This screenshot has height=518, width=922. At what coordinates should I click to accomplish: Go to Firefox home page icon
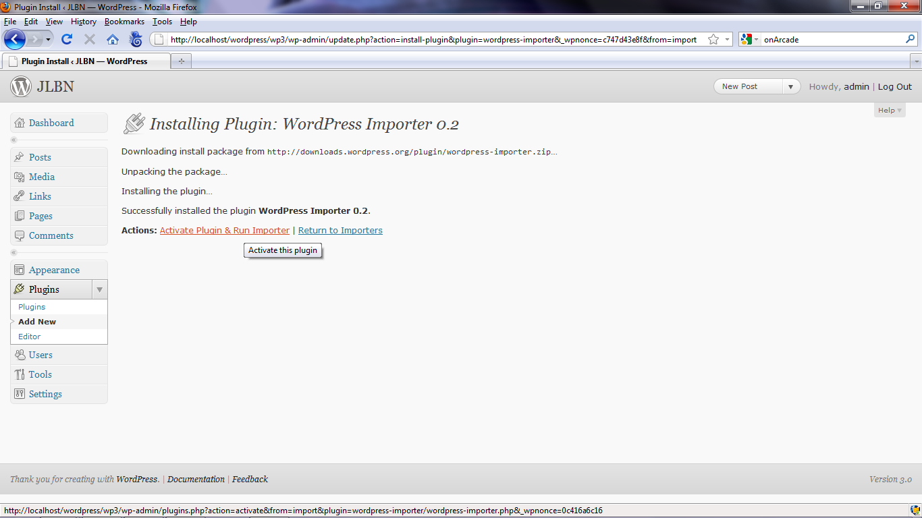[113, 40]
